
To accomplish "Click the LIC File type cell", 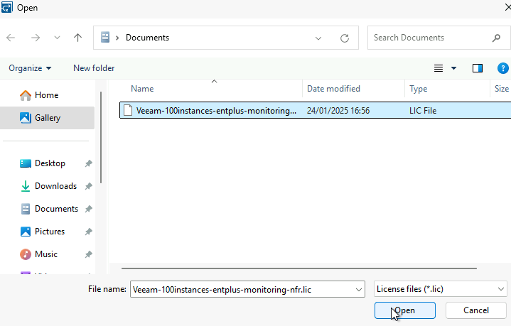I will (x=423, y=111).
